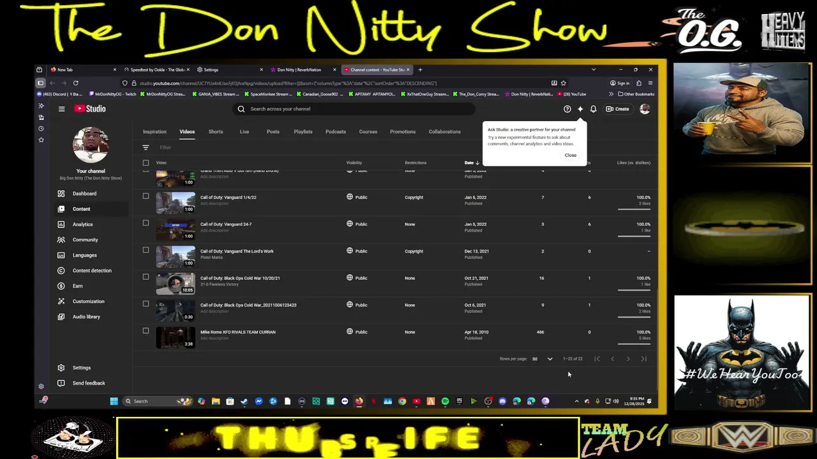817x459 pixels.
Task: Click the Create button
Action: coord(618,109)
